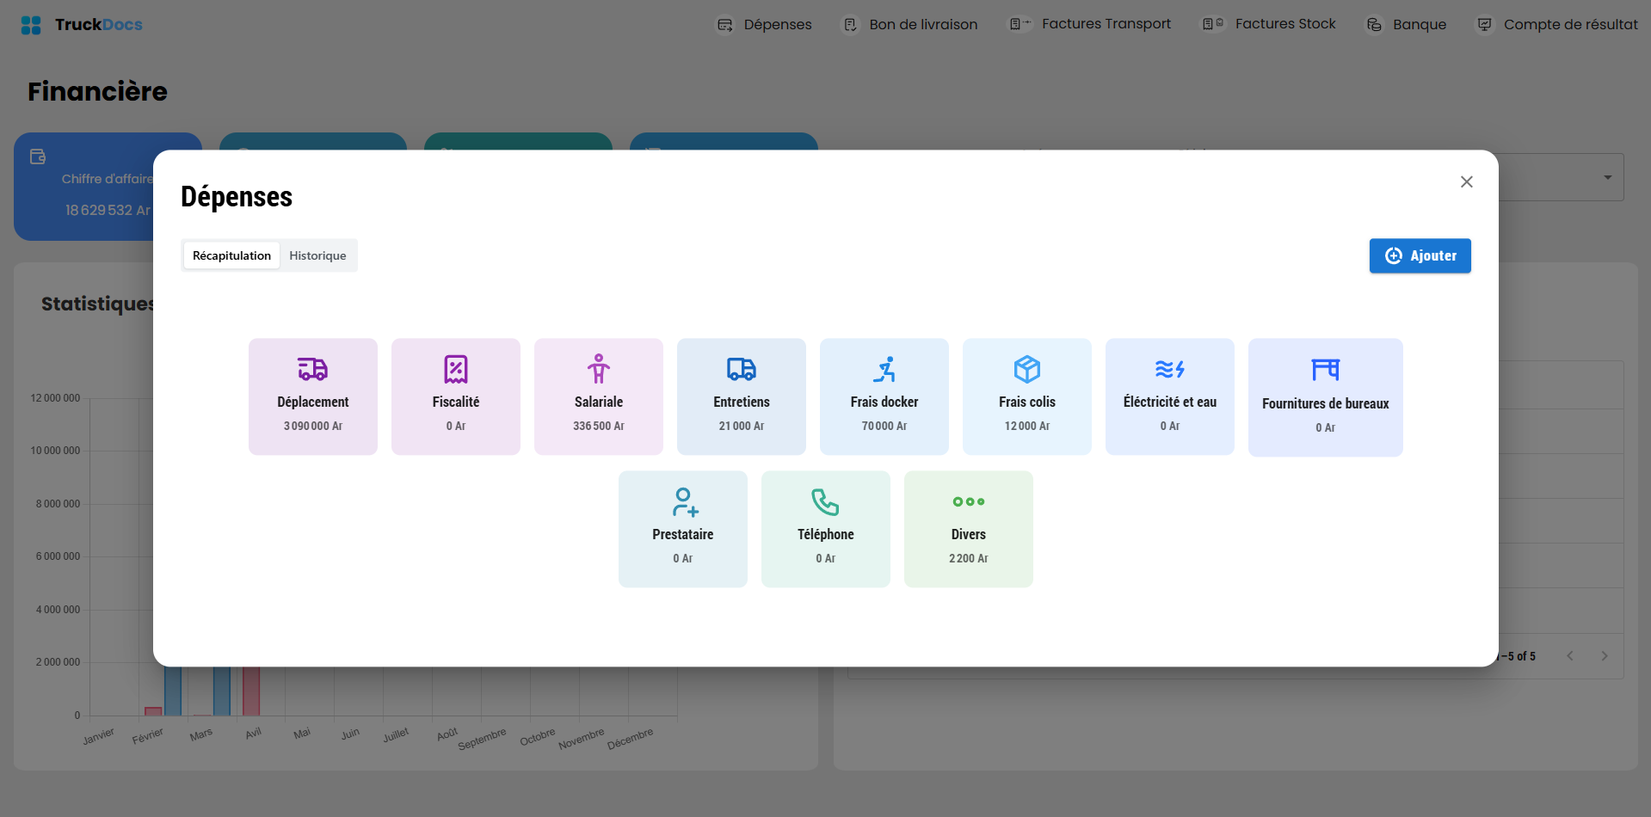1651x817 pixels.
Task: Click the Compte de résultat nav icon
Action: click(x=1485, y=25)
